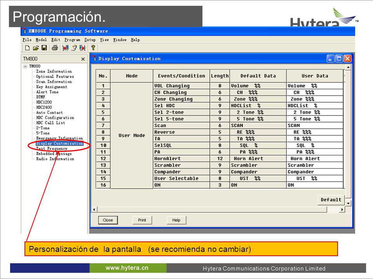
Task: Click User Data cell for CH Changing
Action: coord(315,93)
